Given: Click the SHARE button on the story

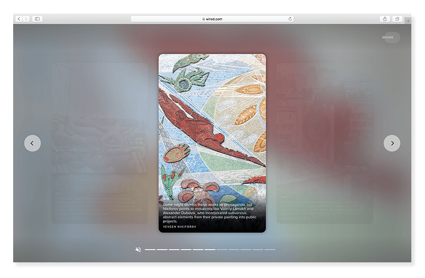Looking at the screenshot, I should [x=388, y=37].
